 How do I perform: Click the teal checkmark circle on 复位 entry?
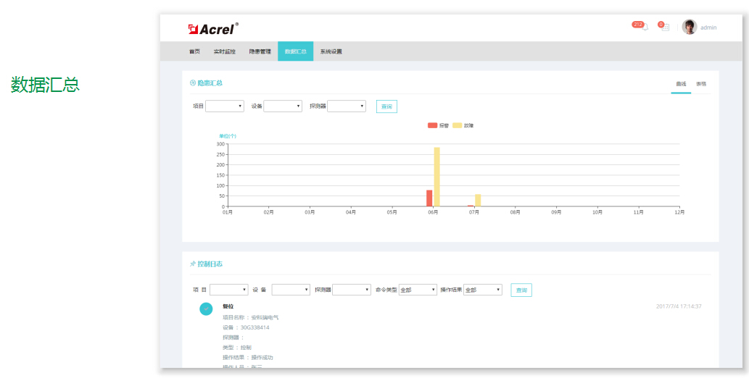(x=206, y=309)
